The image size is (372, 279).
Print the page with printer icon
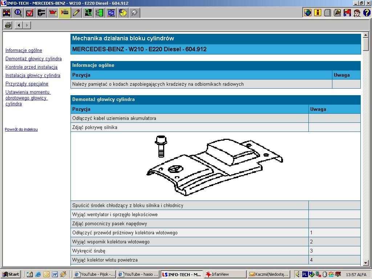tap(8, 25)
